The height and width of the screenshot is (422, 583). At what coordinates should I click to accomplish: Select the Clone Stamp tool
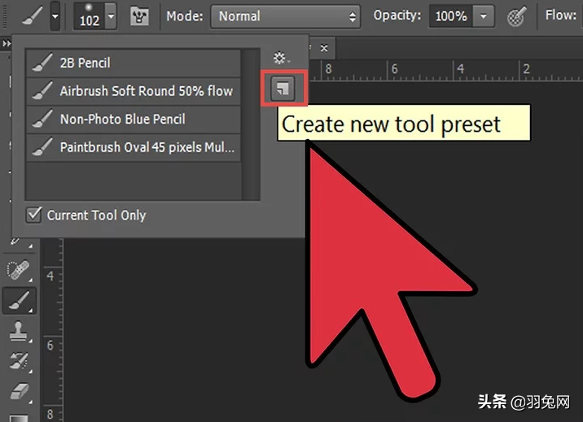20,331
